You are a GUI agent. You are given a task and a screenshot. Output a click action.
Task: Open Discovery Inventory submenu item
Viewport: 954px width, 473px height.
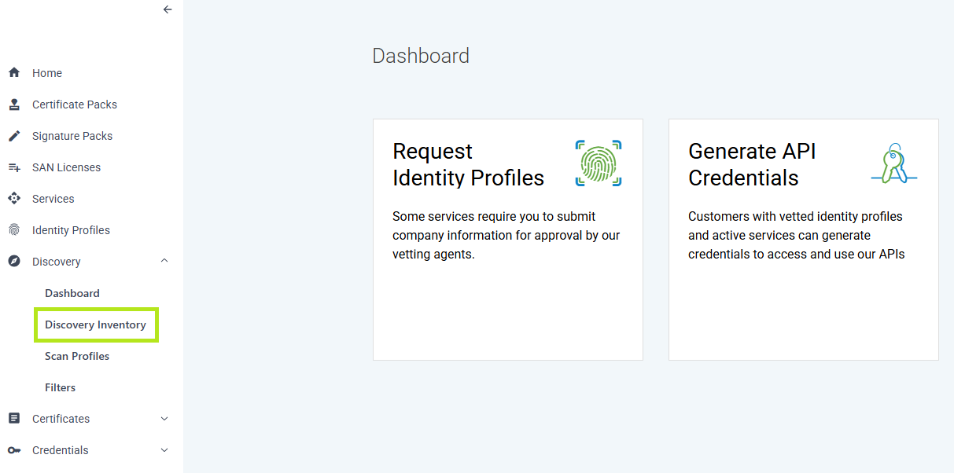coord(96,324)
